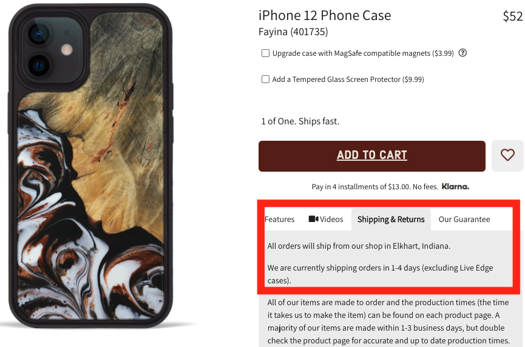Click the Klarna logo

pos(455,186)
